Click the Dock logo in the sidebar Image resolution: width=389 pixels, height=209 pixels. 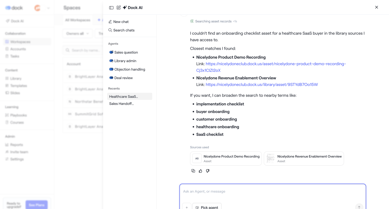click(14, 8)
